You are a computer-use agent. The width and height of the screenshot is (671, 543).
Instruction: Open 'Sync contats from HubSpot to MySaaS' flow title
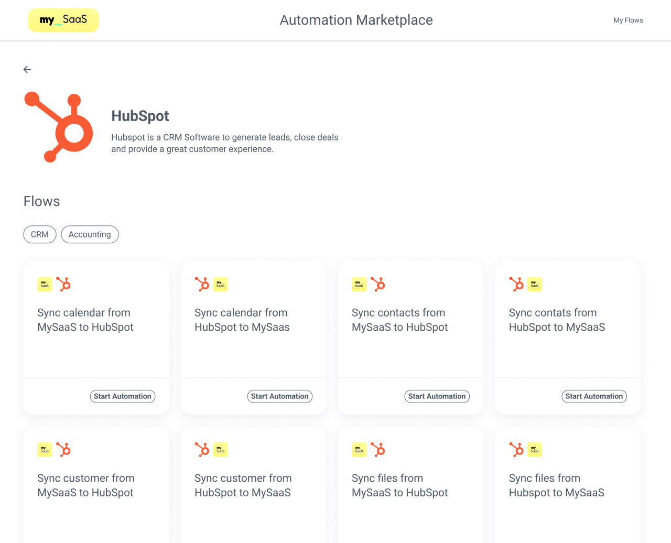557,320
